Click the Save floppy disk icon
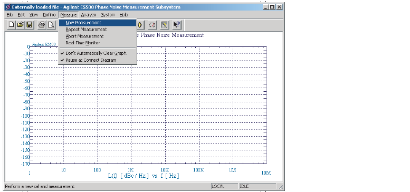The image size is (410, 192). 30,25
